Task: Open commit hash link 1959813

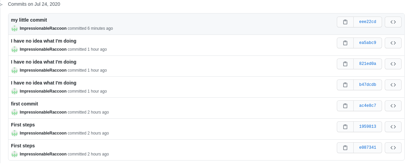Action: [x=368, y=127]
